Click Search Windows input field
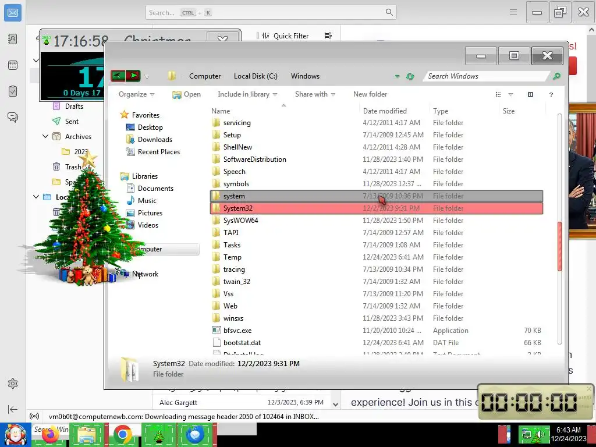Image resolution: width=596 pixels, height=447 pixels. [487, 76]
